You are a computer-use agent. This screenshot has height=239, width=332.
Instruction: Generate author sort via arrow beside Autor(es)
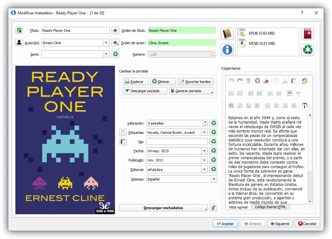115,43
